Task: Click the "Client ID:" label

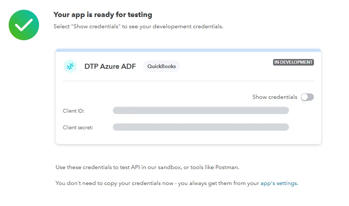Action: [73, 111]
